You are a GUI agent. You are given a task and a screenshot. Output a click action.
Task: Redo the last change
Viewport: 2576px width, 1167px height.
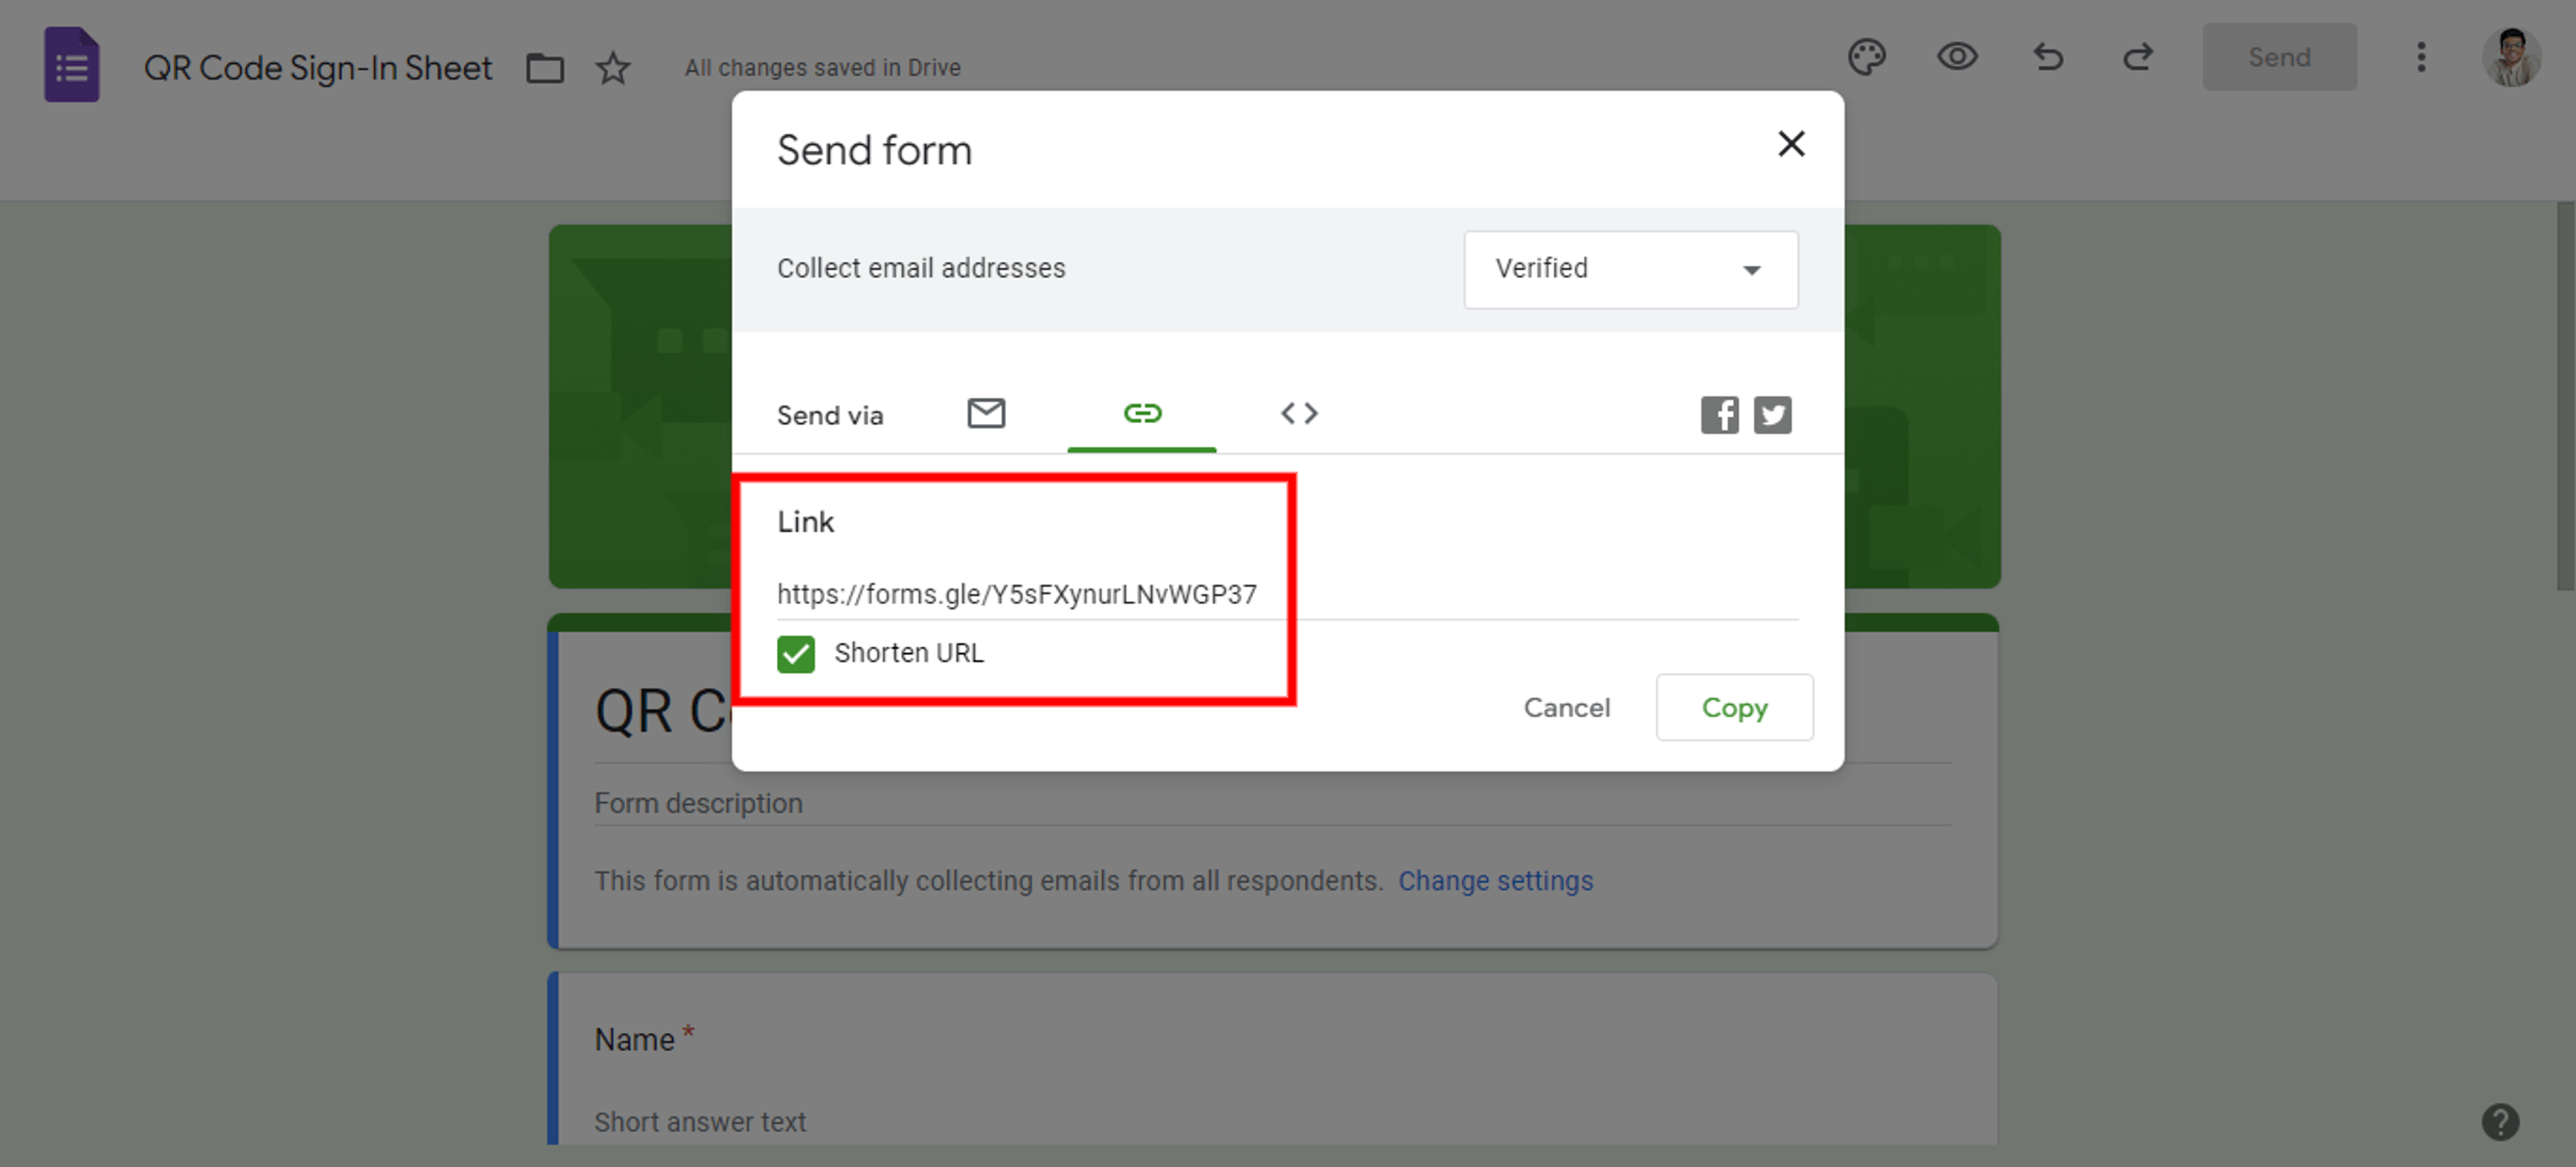(x=2138, y=57)
